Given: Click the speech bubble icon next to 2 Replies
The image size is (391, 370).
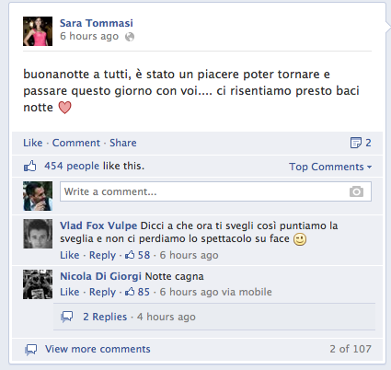Looking at the screenshot, I should click(67, 317).
